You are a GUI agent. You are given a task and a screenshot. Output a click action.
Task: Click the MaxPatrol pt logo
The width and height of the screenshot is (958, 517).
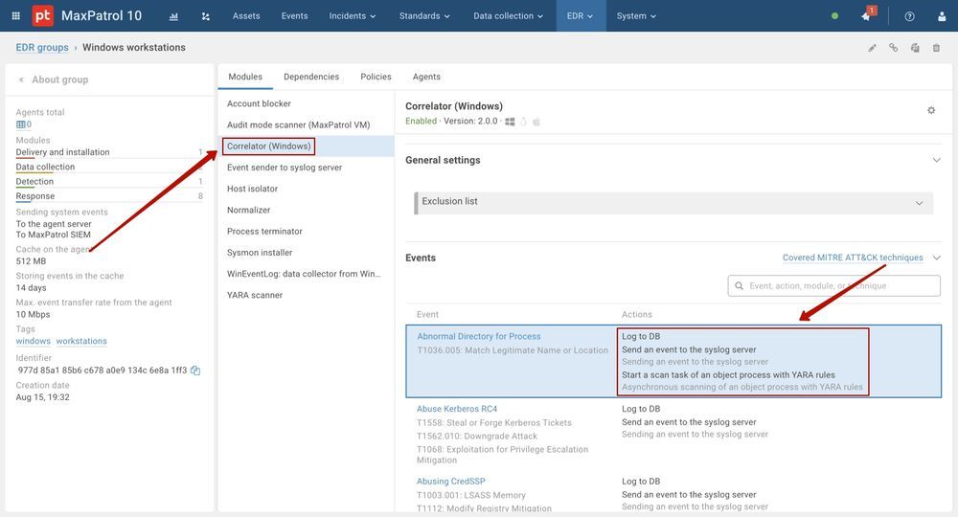(43, 16)
